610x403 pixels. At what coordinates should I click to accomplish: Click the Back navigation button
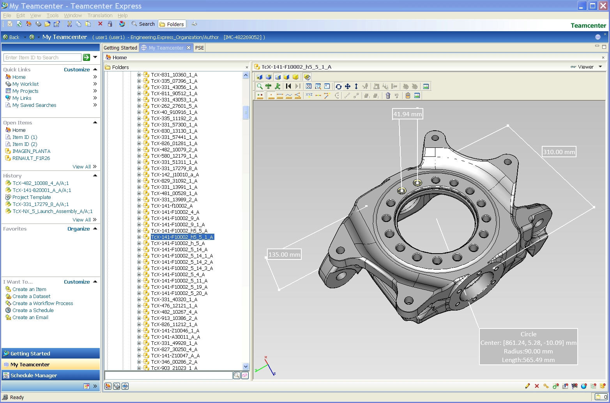coord(11,37)
